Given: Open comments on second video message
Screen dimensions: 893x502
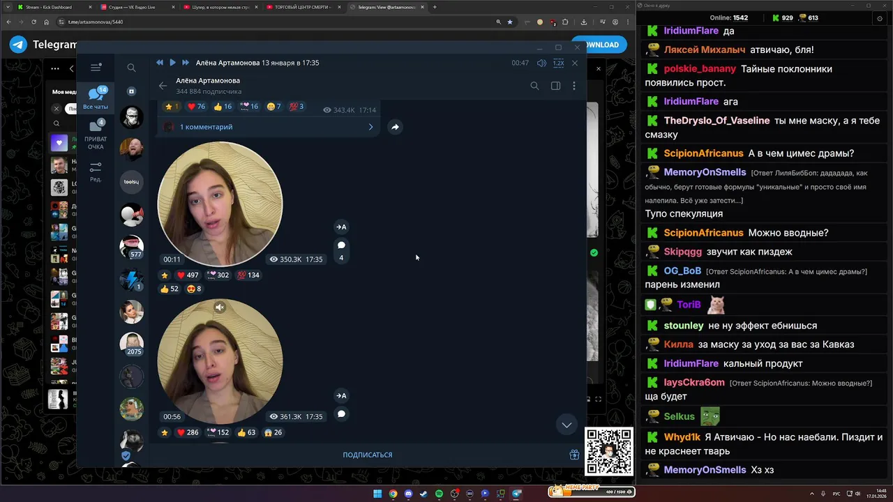Looking at the screenshot, I should click(x=341, y=413).
